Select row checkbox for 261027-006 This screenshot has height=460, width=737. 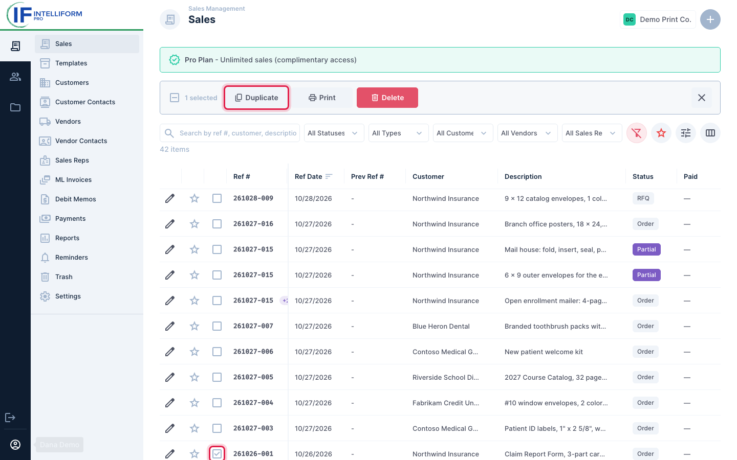coord(217,352)
